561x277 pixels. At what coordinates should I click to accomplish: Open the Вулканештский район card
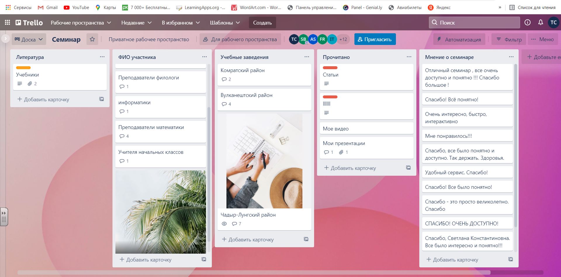click(264, 100)
